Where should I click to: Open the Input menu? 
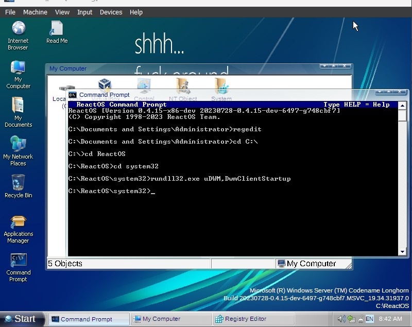84,12
